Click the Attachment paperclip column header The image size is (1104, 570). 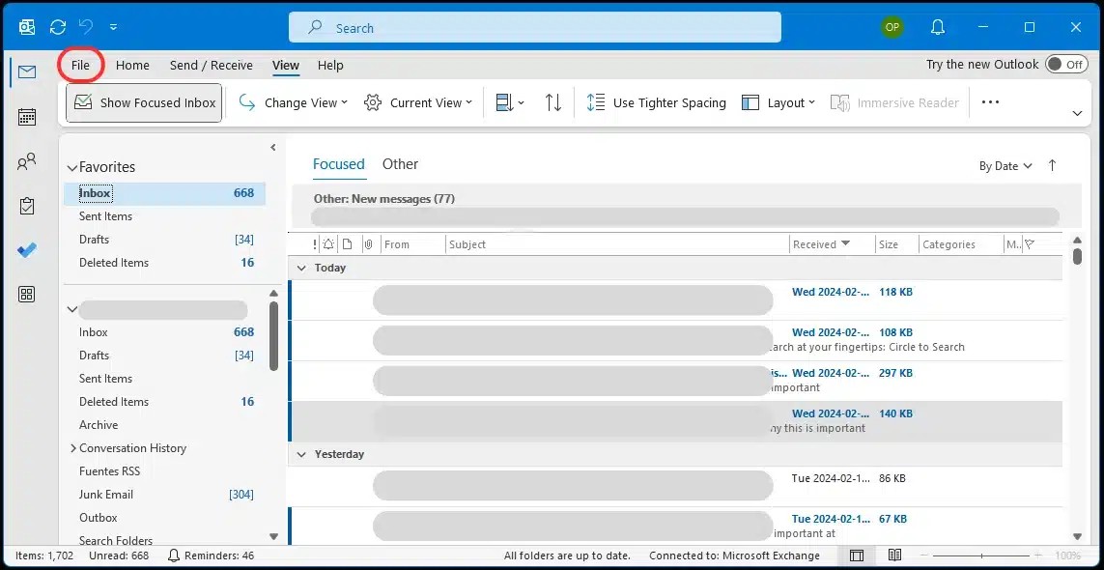[x=368, y=244]
